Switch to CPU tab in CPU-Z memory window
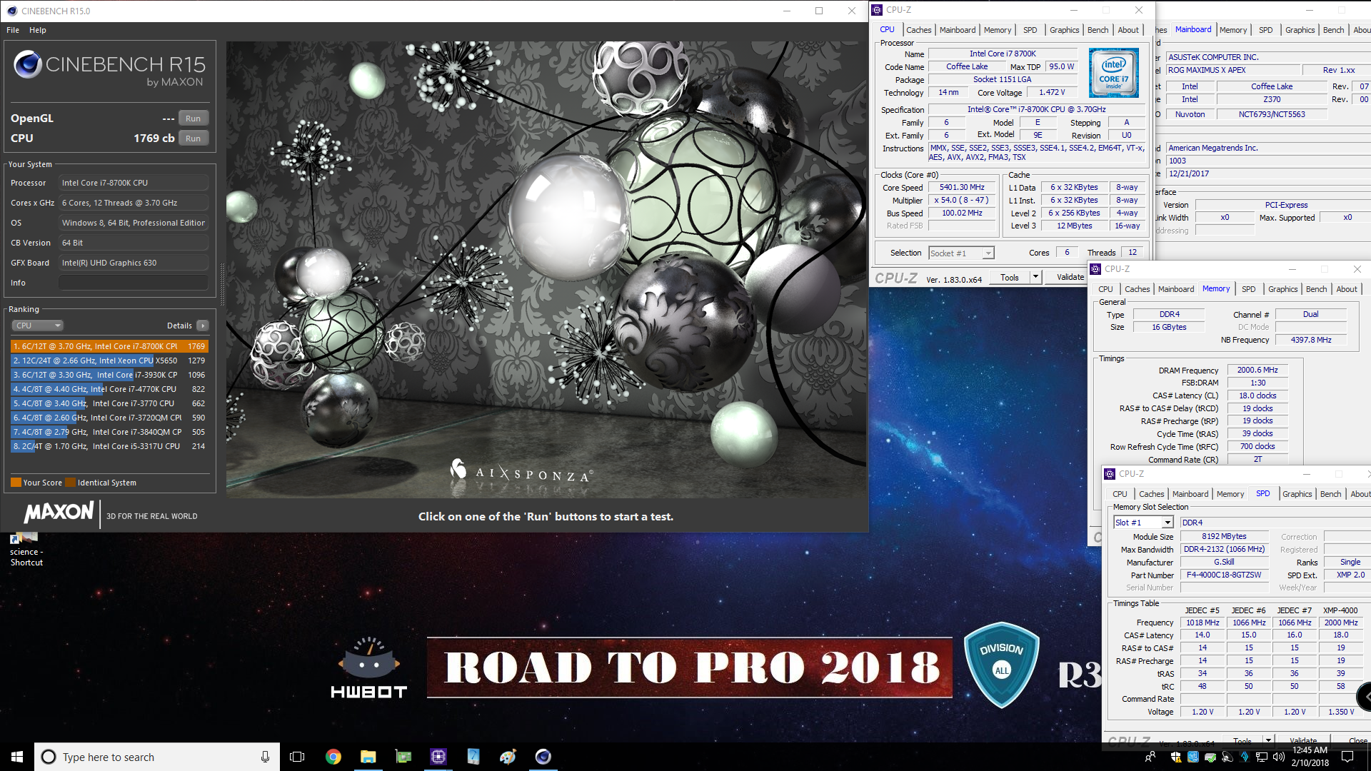 tap(1105, 289)
